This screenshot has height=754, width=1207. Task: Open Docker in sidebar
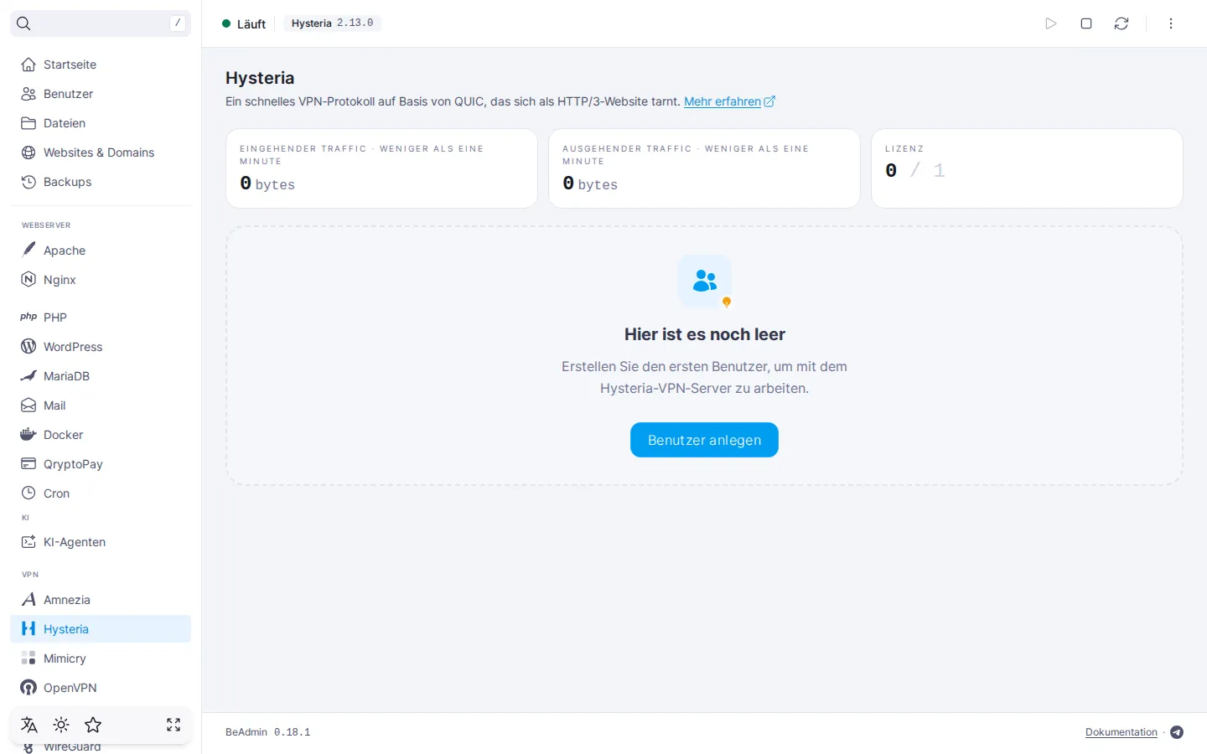point(101,435)
